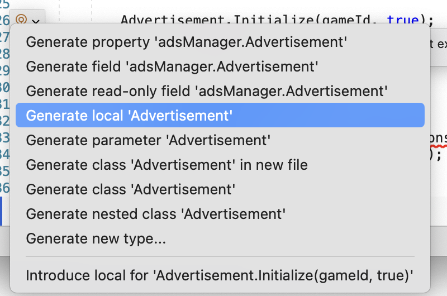Image resolution: width=447 pixels, height=296 pixels.
Task: Click the quick actions lightbulb icon
Action: (x=21, y=20)
